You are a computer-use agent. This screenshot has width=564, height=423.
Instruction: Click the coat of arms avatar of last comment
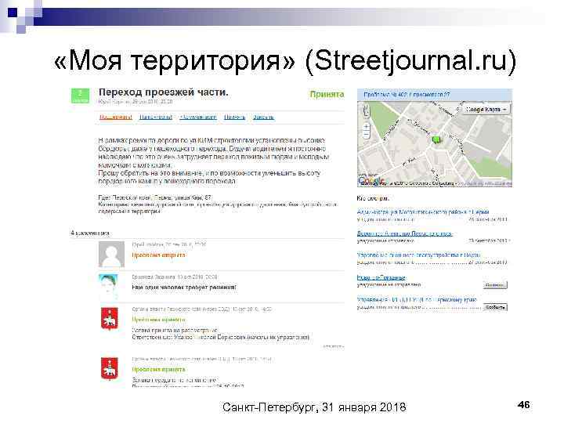point(109,368)
